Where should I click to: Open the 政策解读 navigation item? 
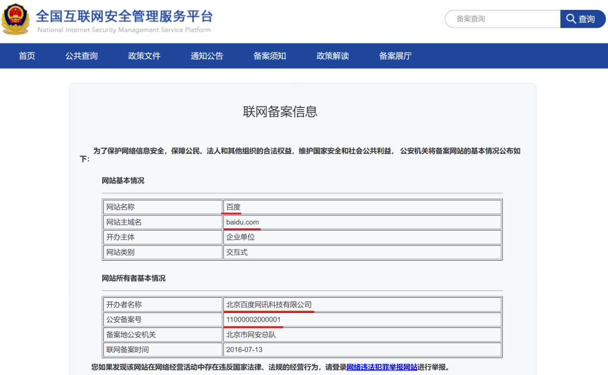click(333, 56)
